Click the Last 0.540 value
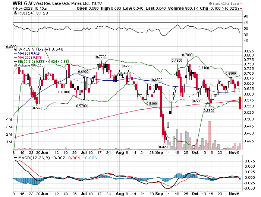 tap(155, 8)
